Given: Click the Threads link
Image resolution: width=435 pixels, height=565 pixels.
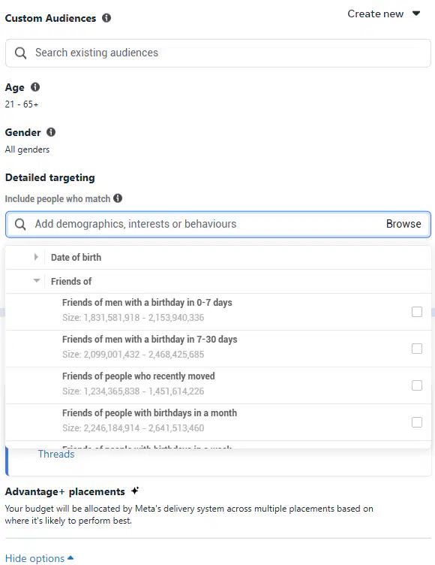Looking at the screenshot, I should tap(56, 454).
